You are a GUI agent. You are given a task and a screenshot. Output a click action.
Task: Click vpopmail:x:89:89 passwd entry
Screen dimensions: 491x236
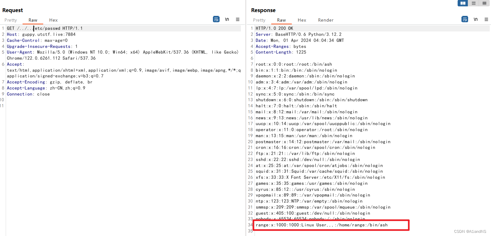point(313,195)
